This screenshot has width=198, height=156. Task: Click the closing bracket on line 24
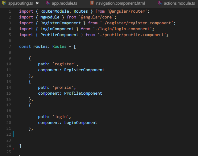[x=20, y=146]
